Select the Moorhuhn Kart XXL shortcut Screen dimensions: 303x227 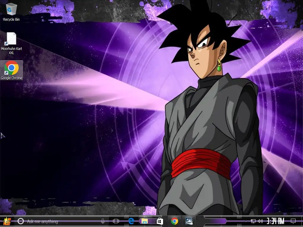pos(12,43)
